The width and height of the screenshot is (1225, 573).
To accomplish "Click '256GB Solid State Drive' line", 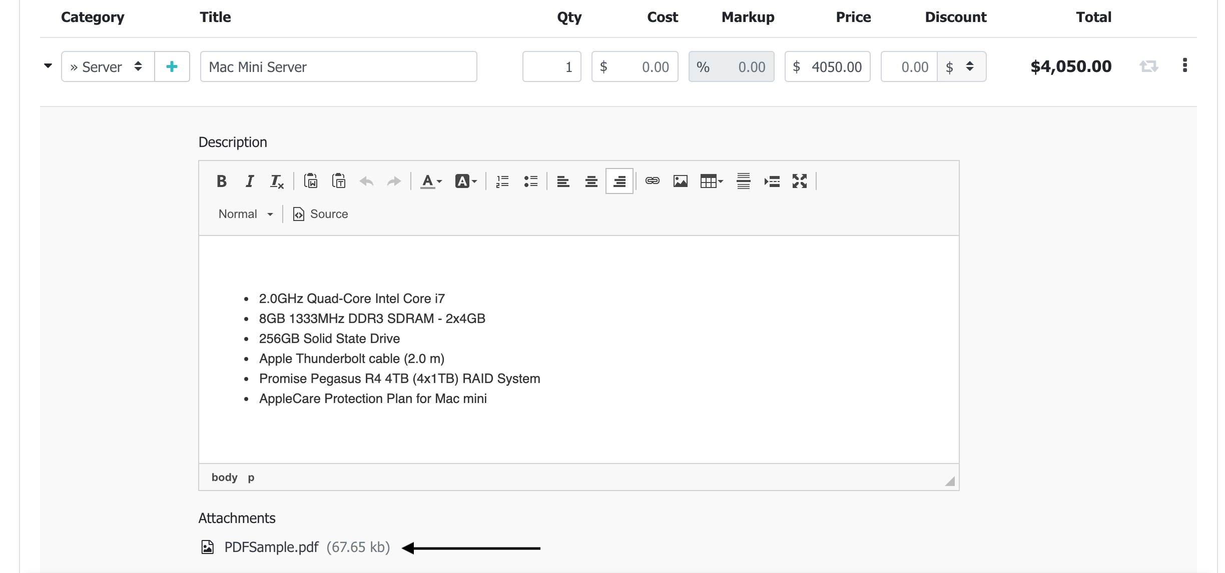I will pos(329,338).
